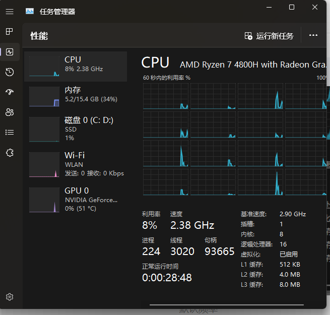Maximize the Task Manager window

point(292,7)
